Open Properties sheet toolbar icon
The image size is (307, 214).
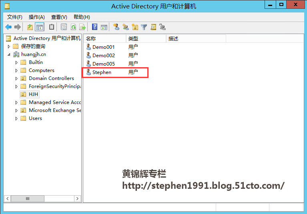(64, 27)
